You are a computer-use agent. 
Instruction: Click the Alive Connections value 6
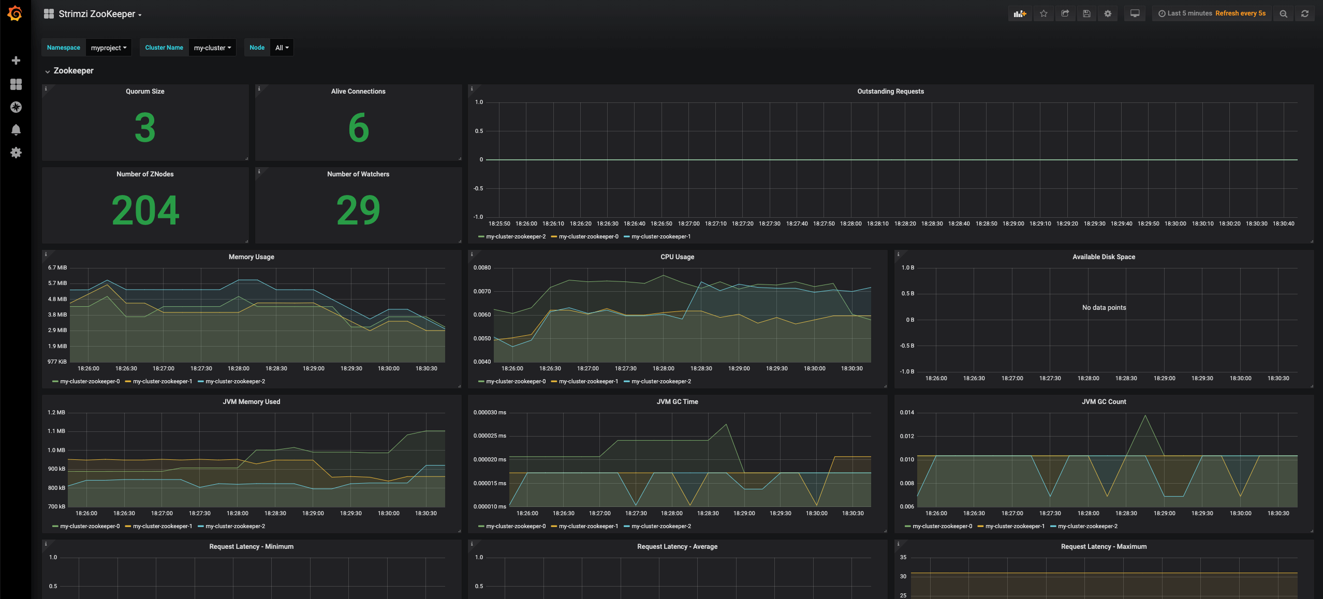tap(358, 128)
